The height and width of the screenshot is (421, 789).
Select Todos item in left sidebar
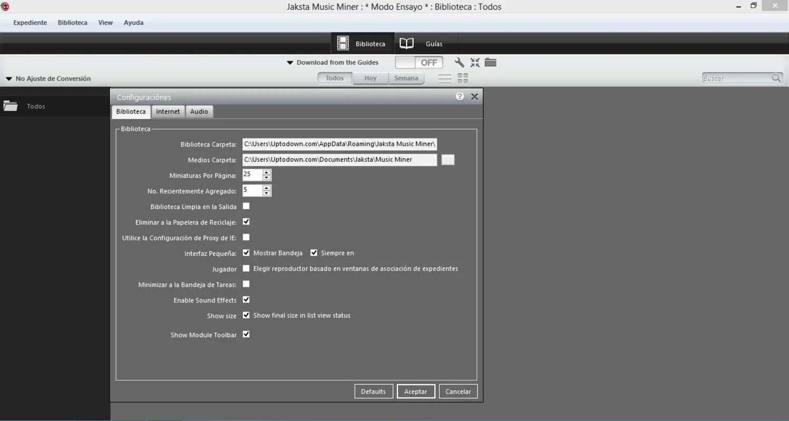click(x=55, y=106)
